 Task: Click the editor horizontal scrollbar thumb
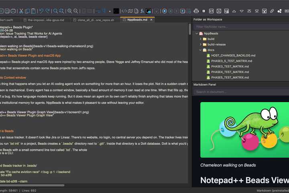pyautogui.click(x=32, y=185)
